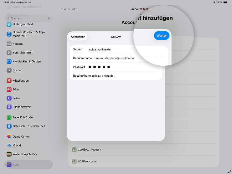Select the Kamera icon in sidebar
The height and width of the screenshot is (174, 232).
pyautogui.click(x=9, y=44)
